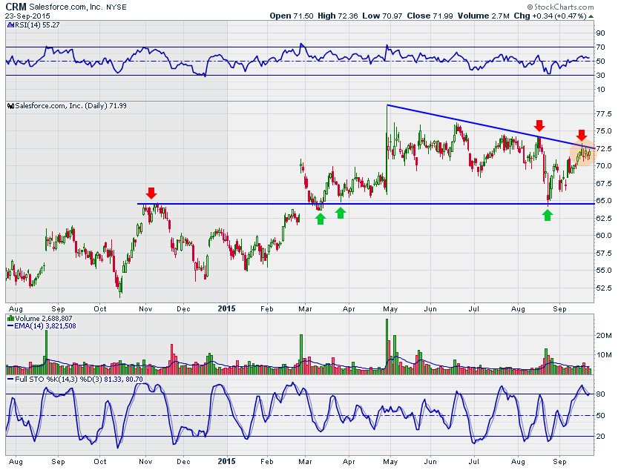
Task: Click the 57.5 price axis label
Action: point(604,254)
